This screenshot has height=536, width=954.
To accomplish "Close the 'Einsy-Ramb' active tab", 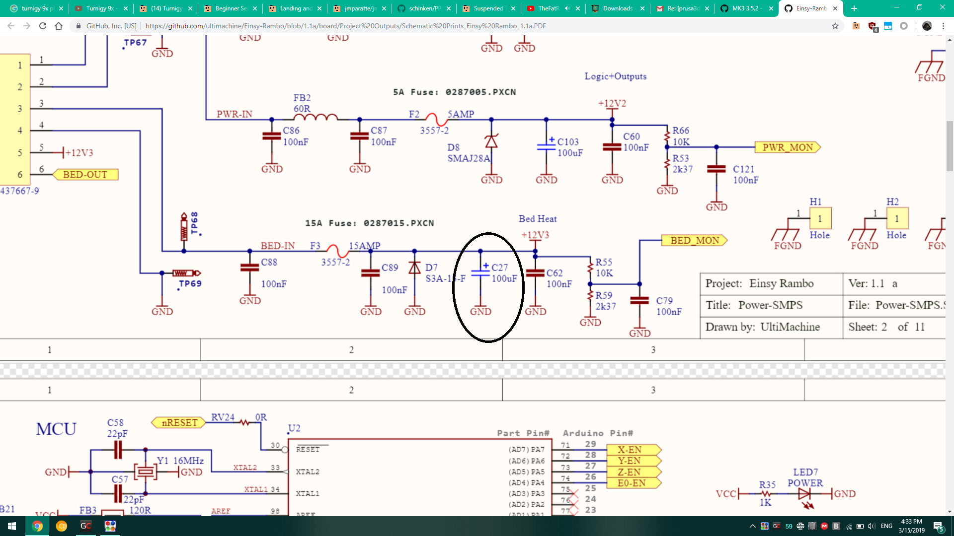I will 835,8.
